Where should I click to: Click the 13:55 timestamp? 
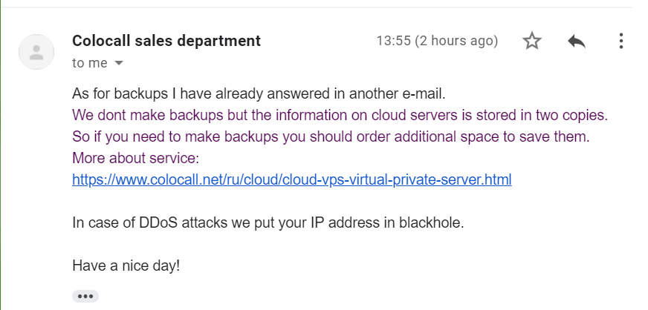pos(437,41)
